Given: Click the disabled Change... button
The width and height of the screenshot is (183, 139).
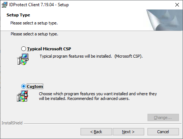Looking at the screenshot, I should 163,117.
